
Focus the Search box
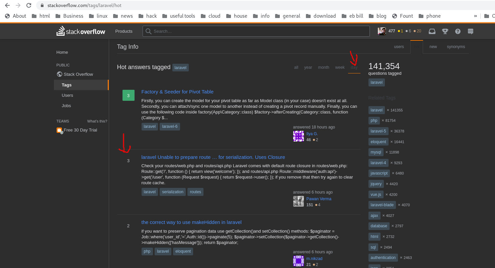click(256, 31)
